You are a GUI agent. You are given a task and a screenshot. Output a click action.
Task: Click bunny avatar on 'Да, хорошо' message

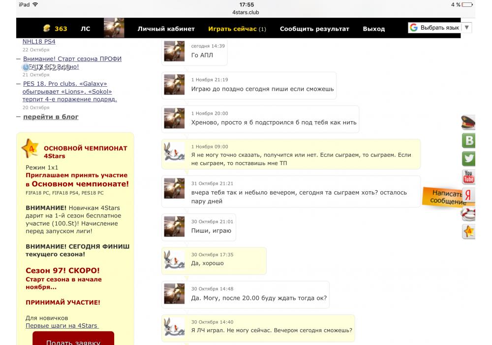pyautogui.click(x=174, y=259)
